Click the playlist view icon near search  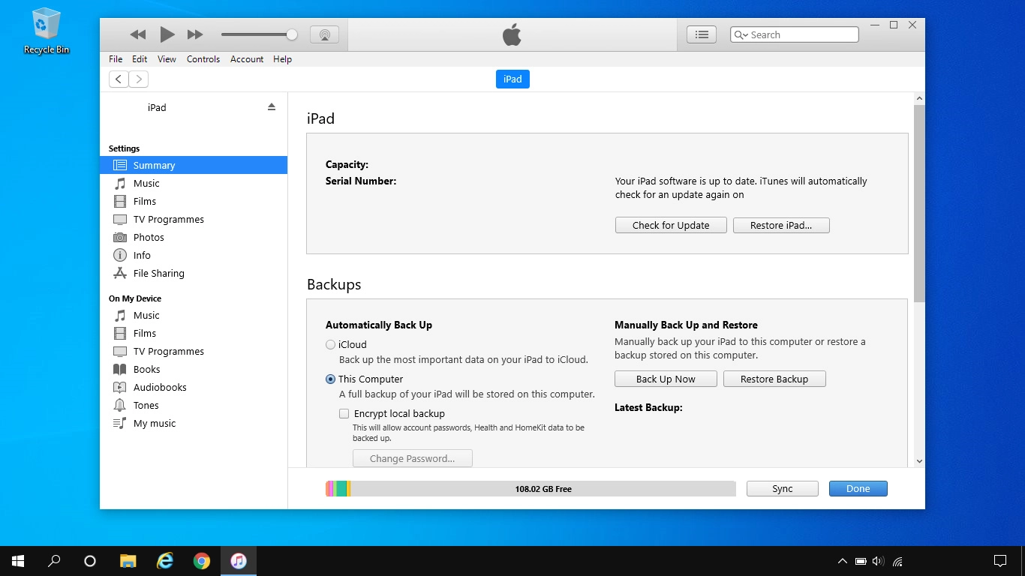[x=701, y=34]
